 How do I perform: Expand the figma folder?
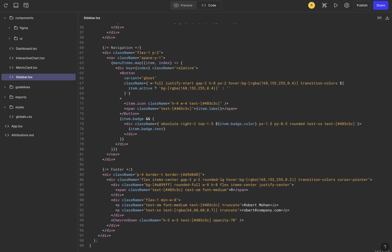[10, 28]
